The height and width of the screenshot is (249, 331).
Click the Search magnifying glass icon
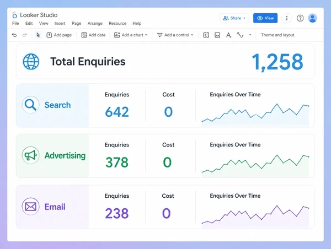click(30, 105)
